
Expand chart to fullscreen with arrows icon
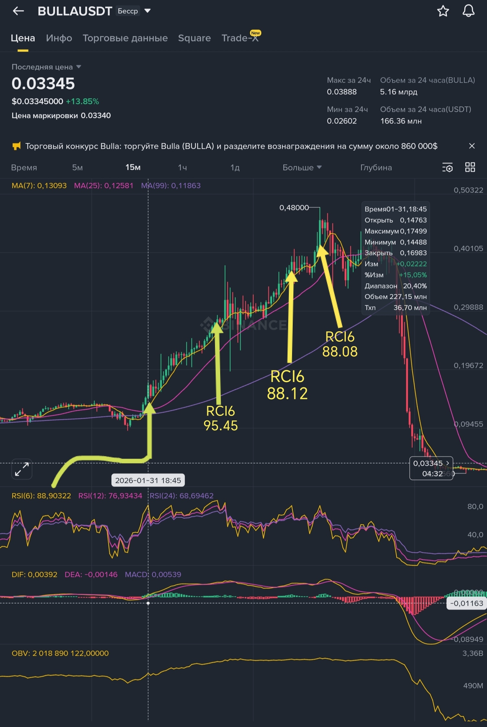(22, 469)
